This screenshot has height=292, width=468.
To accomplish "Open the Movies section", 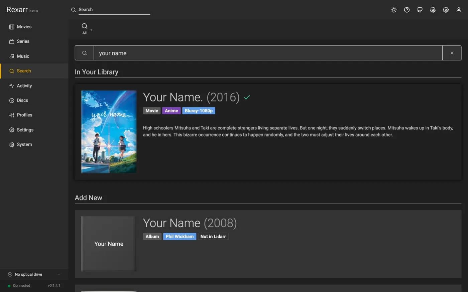I will 34,27.
